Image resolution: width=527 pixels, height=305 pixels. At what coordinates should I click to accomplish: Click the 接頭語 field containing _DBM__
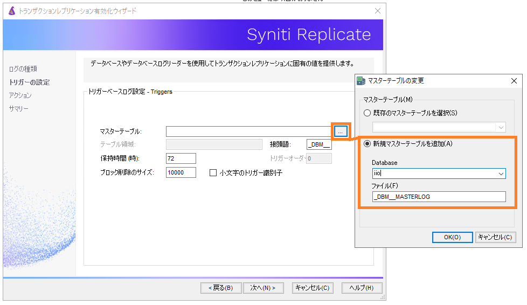coord(319,144)
